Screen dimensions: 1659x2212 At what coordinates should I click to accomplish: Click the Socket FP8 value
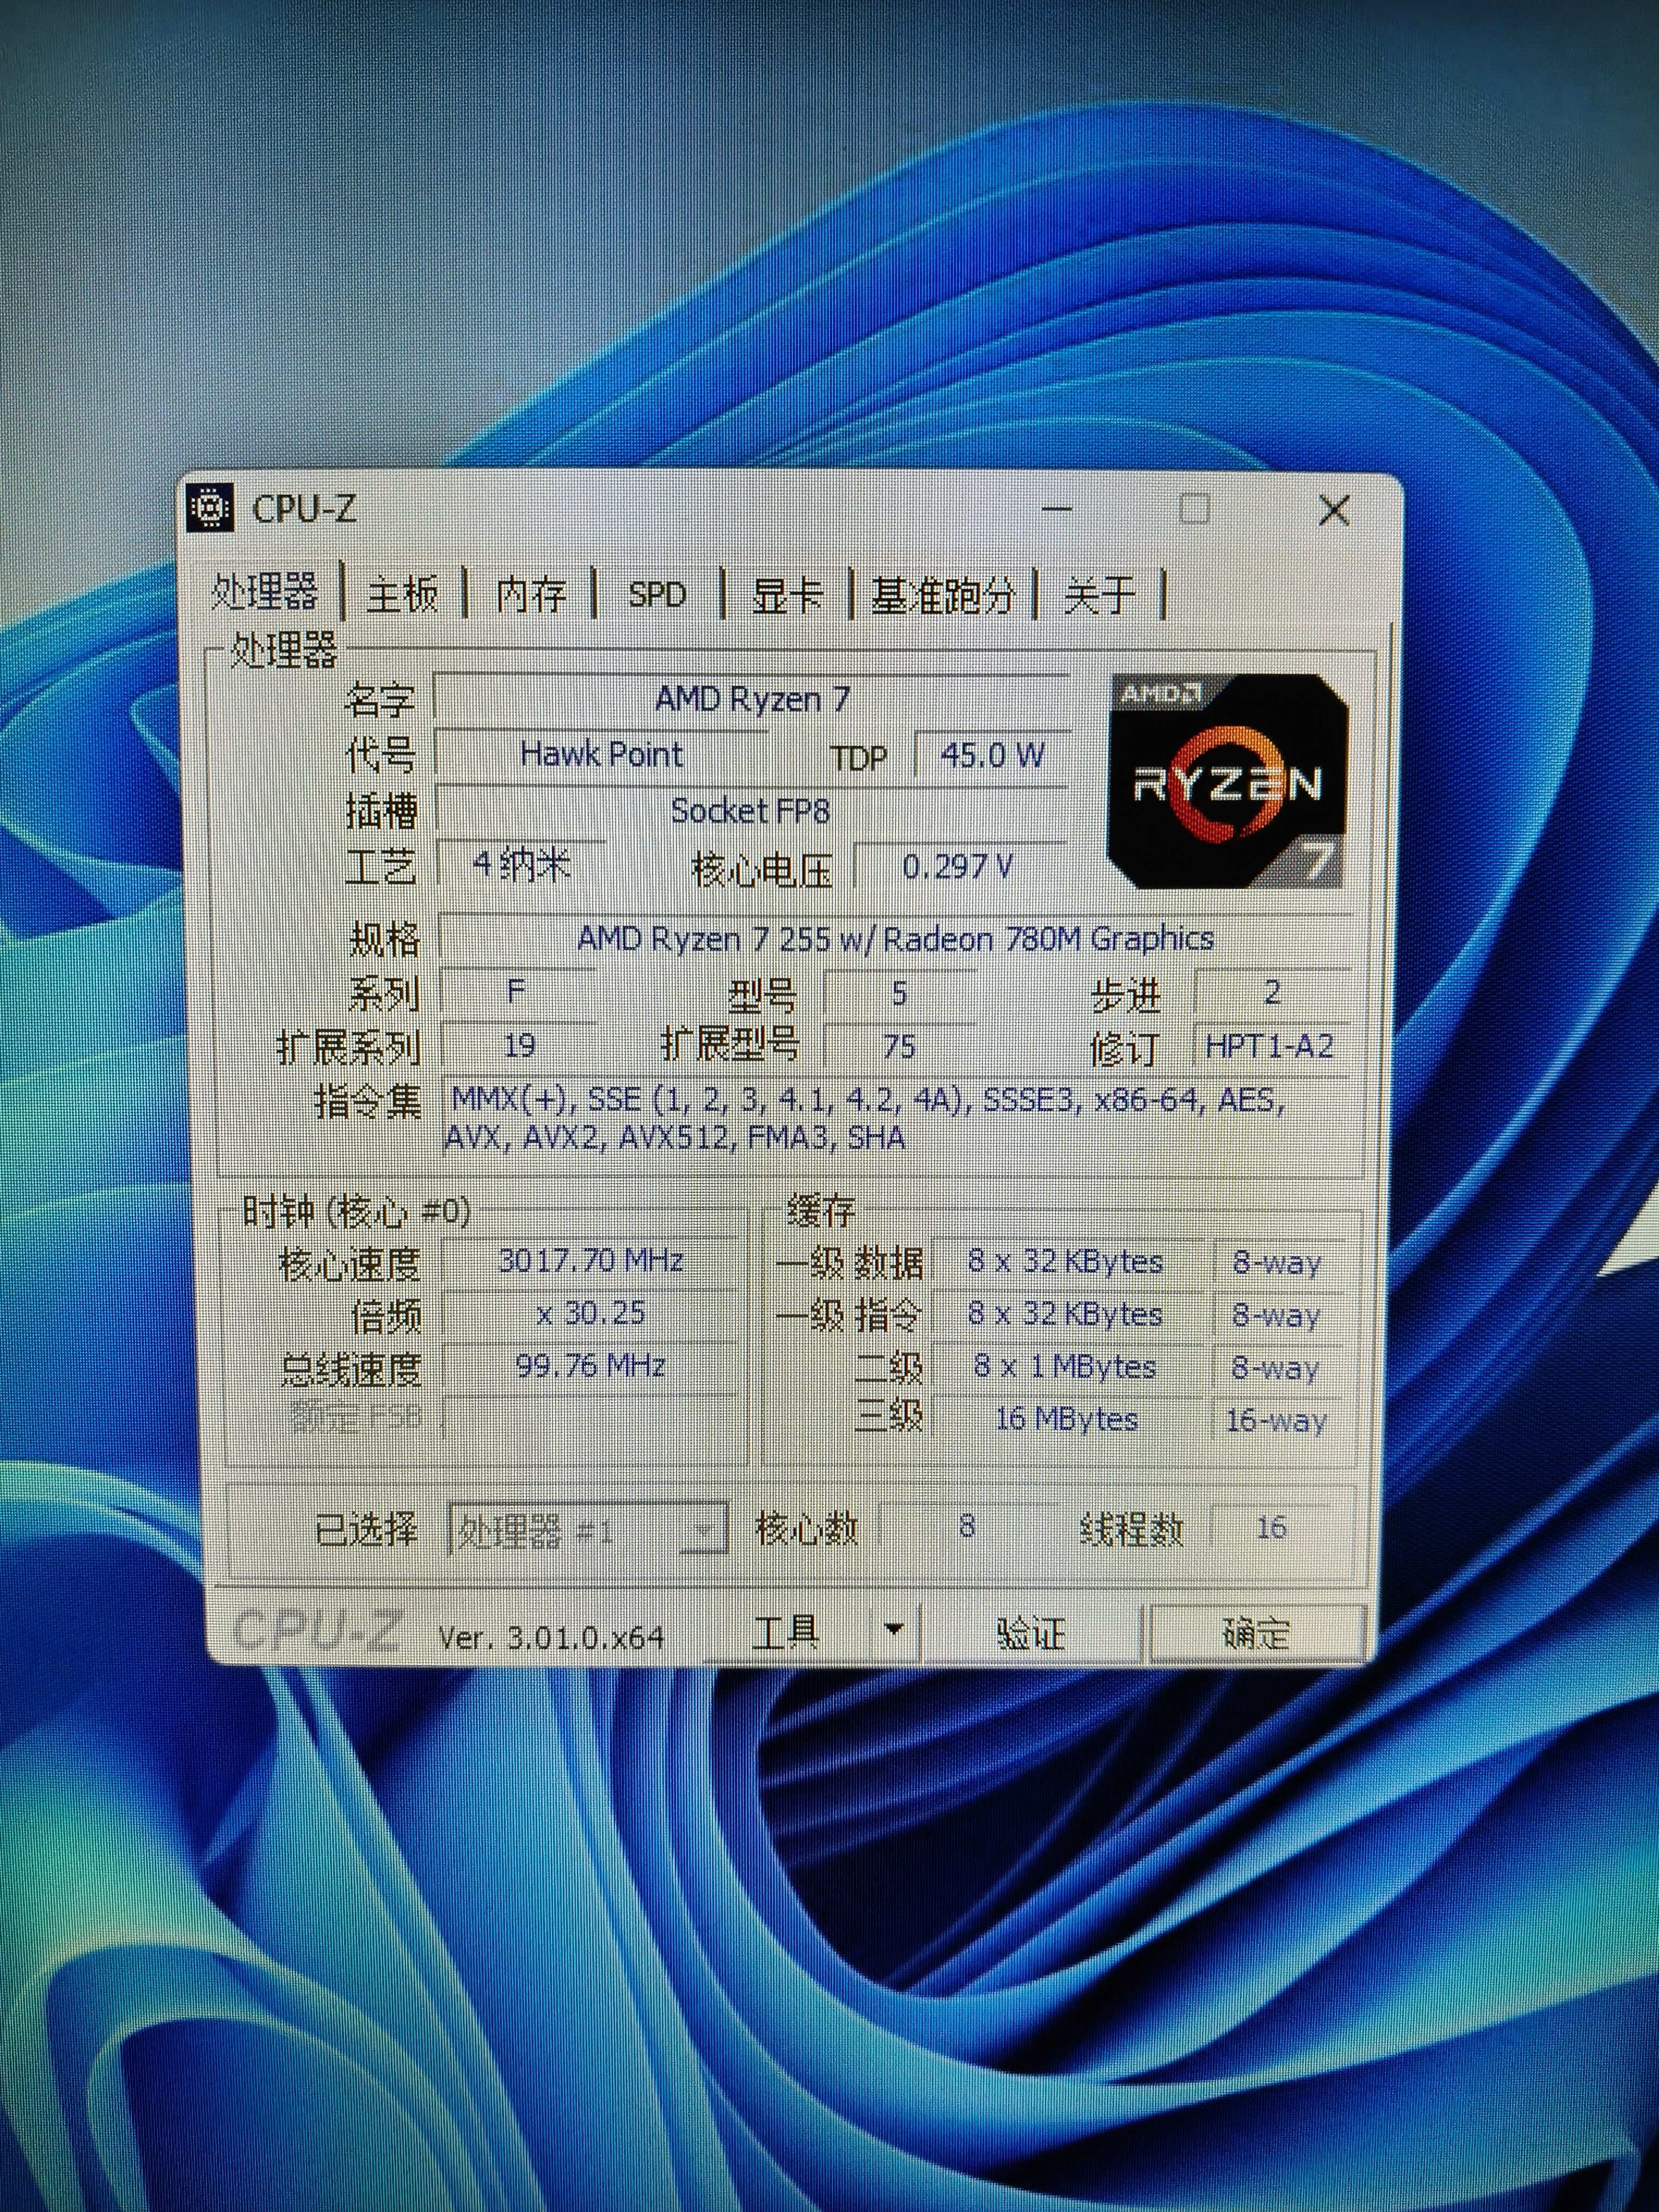[751, 810]
